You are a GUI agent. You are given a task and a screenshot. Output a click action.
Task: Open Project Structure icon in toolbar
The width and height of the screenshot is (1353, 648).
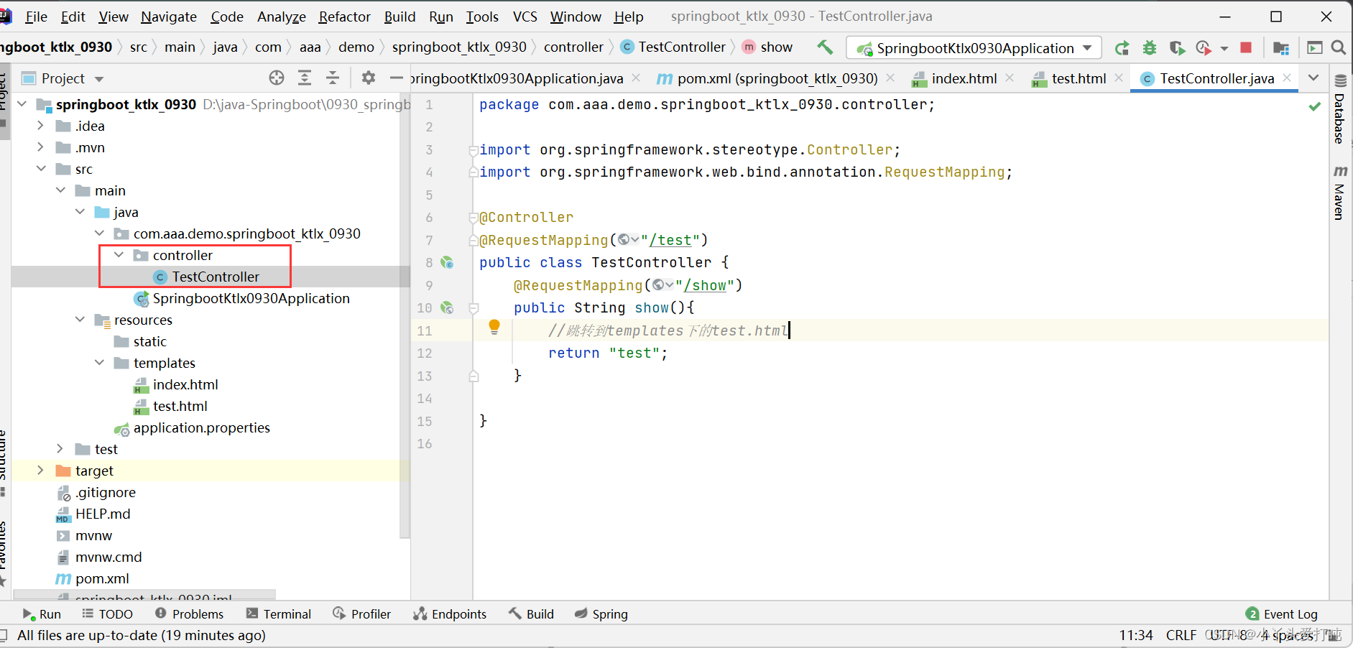[1280, 47]
